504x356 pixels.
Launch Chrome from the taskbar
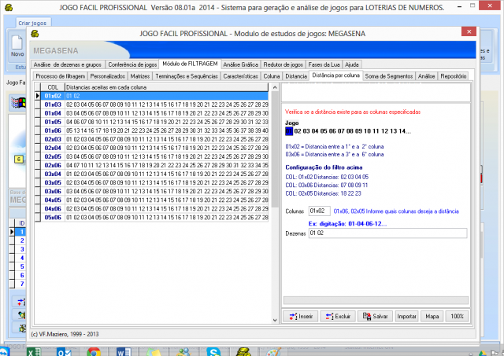94,351
